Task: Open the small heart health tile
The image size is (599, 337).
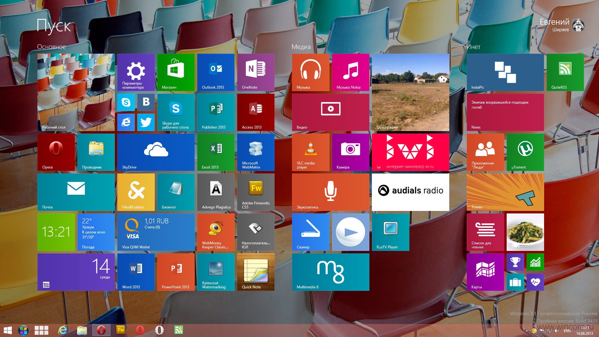Action: (535, 282)
